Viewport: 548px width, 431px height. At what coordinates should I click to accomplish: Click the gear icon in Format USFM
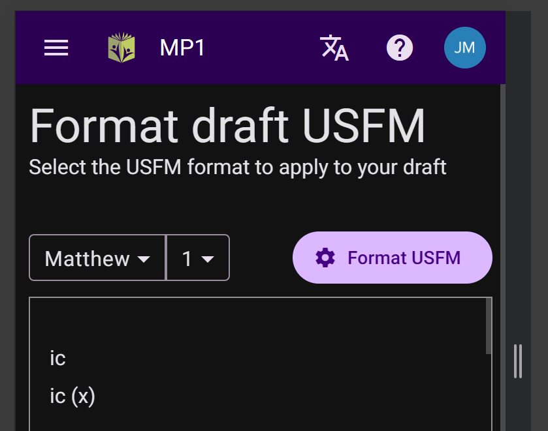[x=325, y=258]
